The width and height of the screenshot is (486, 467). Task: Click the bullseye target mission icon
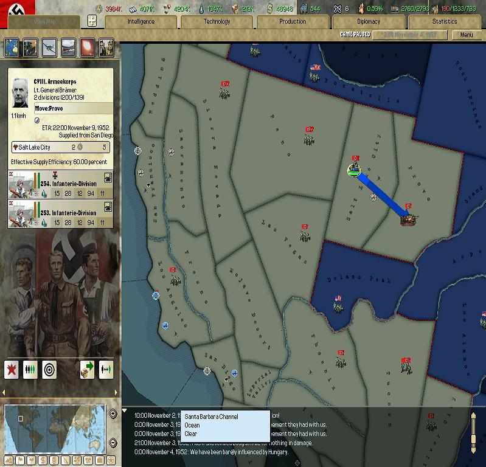pyautogui.click(x=50, y=369)
